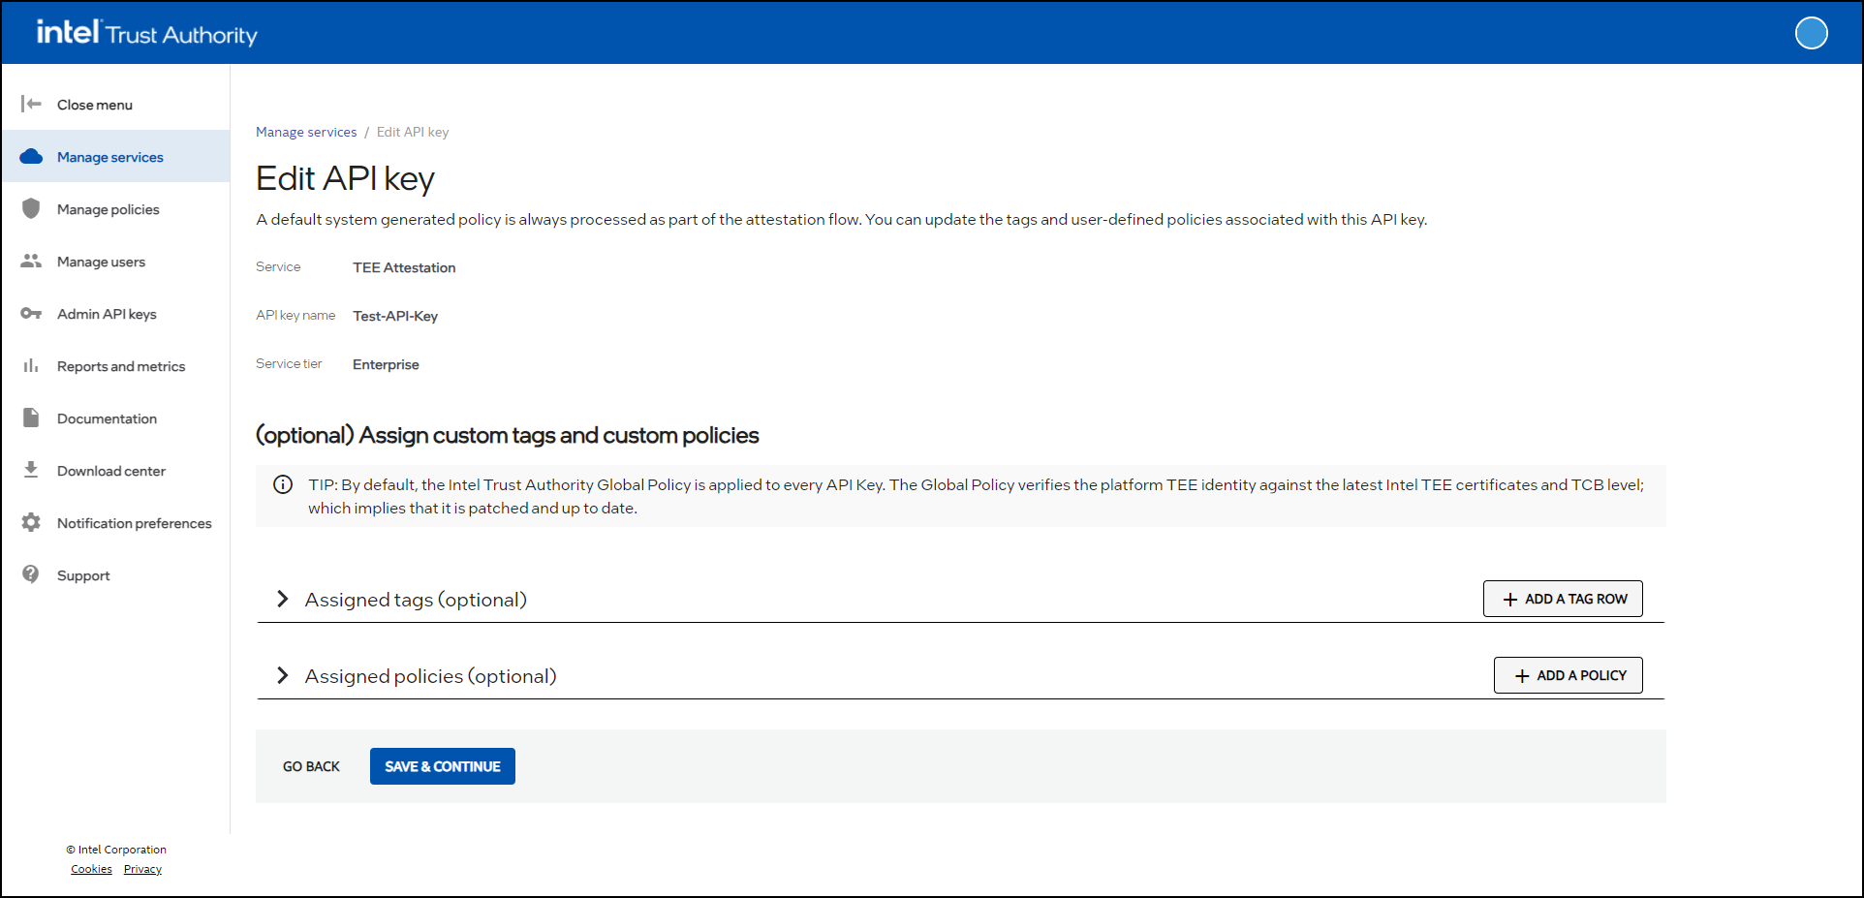
Task: Click the Edit API key page title
Action: pyautogui.click(x=345, y=178)
